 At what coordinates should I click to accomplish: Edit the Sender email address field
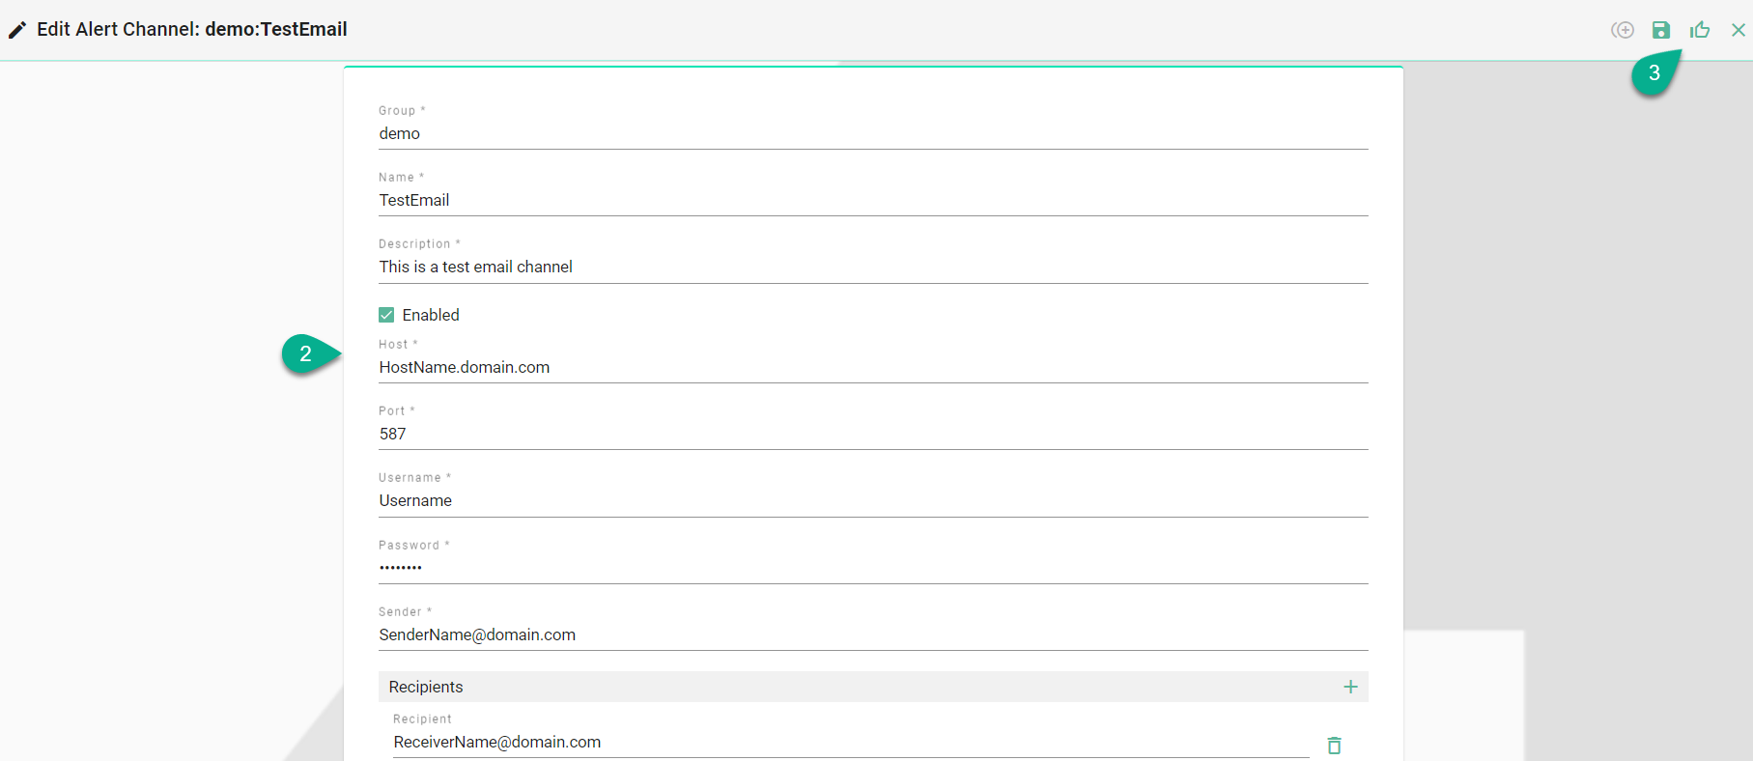[872, 634]
